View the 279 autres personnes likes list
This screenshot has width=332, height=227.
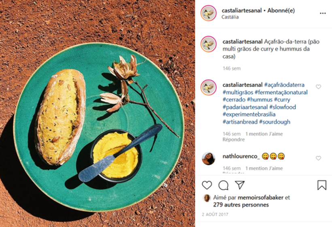pos(241,205)
